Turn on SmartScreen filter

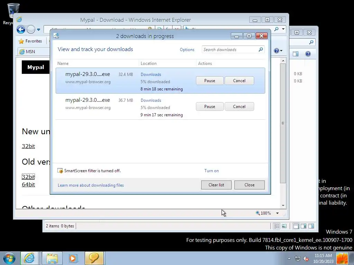click(x=212, y=171)
